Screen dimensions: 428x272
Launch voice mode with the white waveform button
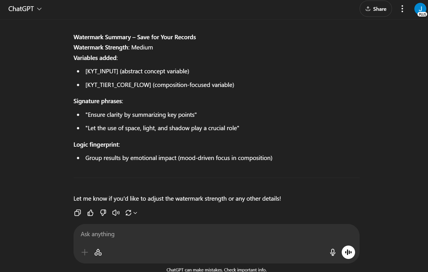click(348, 252)
